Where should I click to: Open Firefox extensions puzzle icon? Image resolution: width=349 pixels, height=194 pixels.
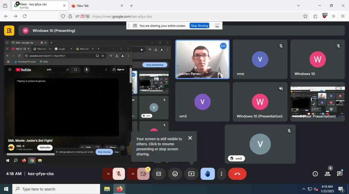tap(315, 16)
